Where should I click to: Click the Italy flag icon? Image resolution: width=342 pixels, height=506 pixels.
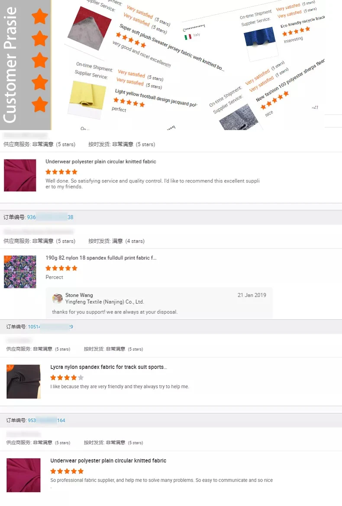click(187, 37)
